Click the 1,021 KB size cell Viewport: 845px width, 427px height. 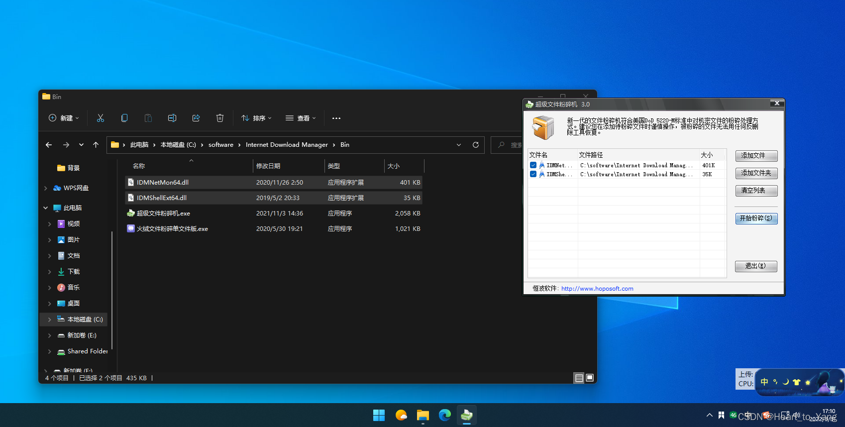(x=408, y=229)
